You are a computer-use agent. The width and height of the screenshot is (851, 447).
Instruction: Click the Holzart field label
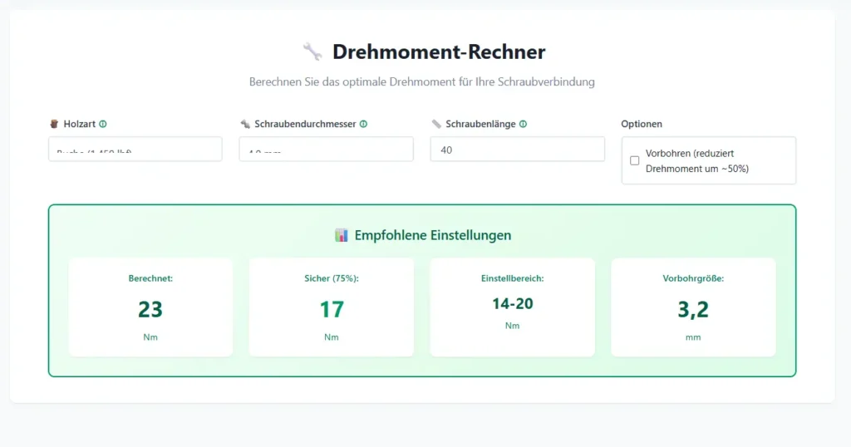(x=79, y=124)
